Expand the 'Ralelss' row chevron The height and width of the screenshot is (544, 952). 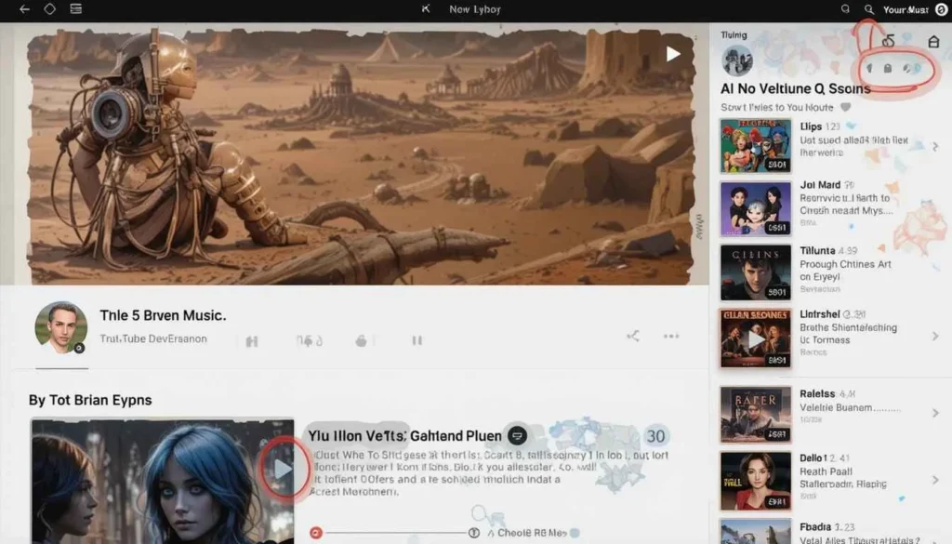935,413
